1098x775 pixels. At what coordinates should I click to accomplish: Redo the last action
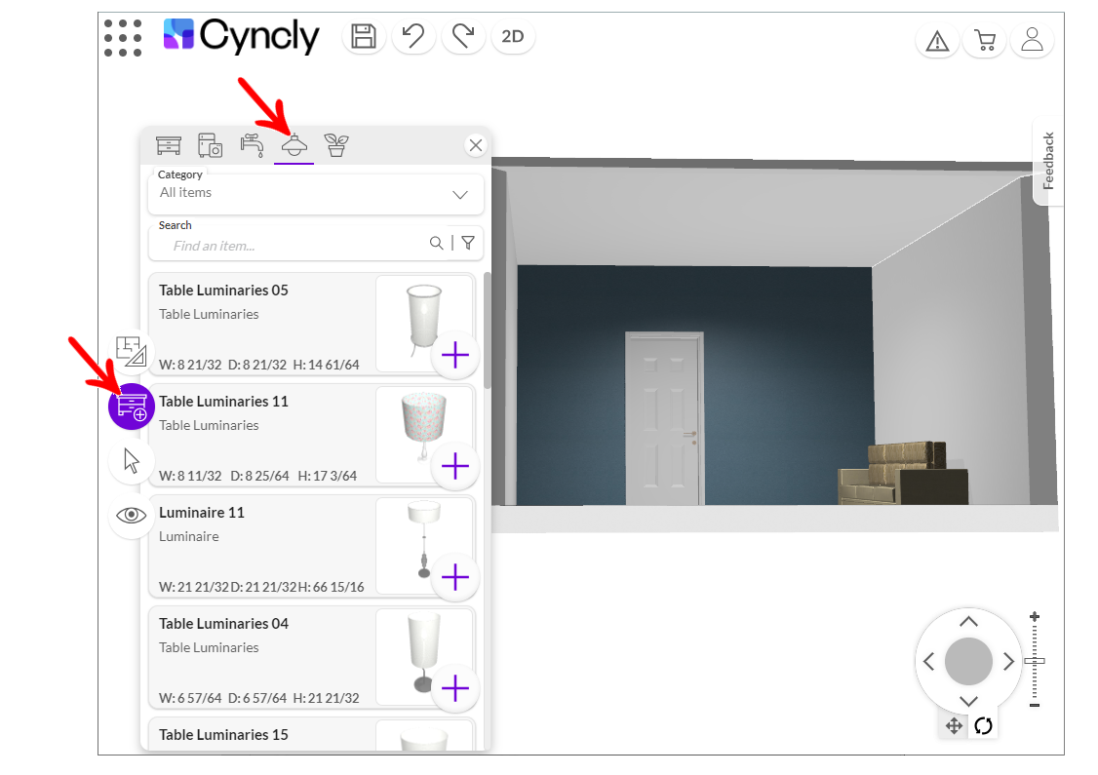463,36
